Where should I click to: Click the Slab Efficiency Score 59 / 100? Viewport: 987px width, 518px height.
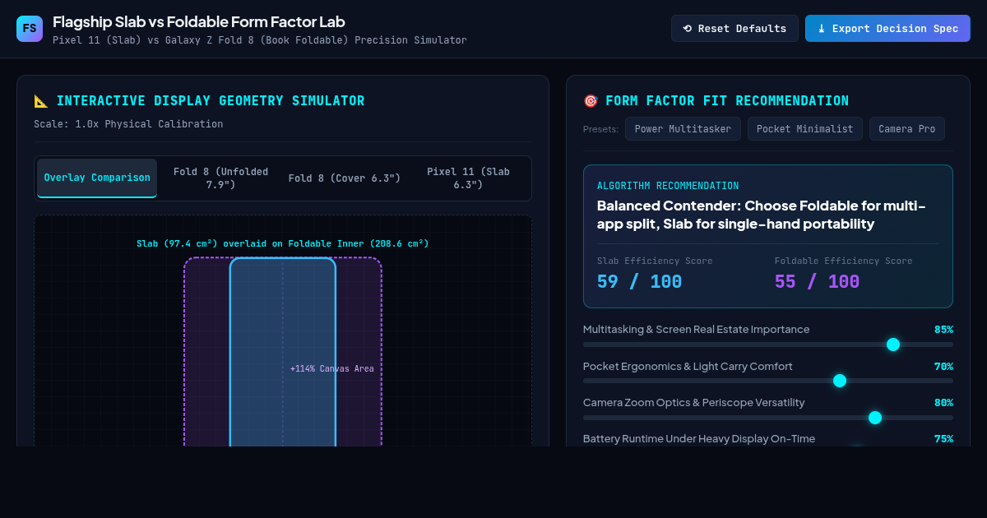(639, 282)
